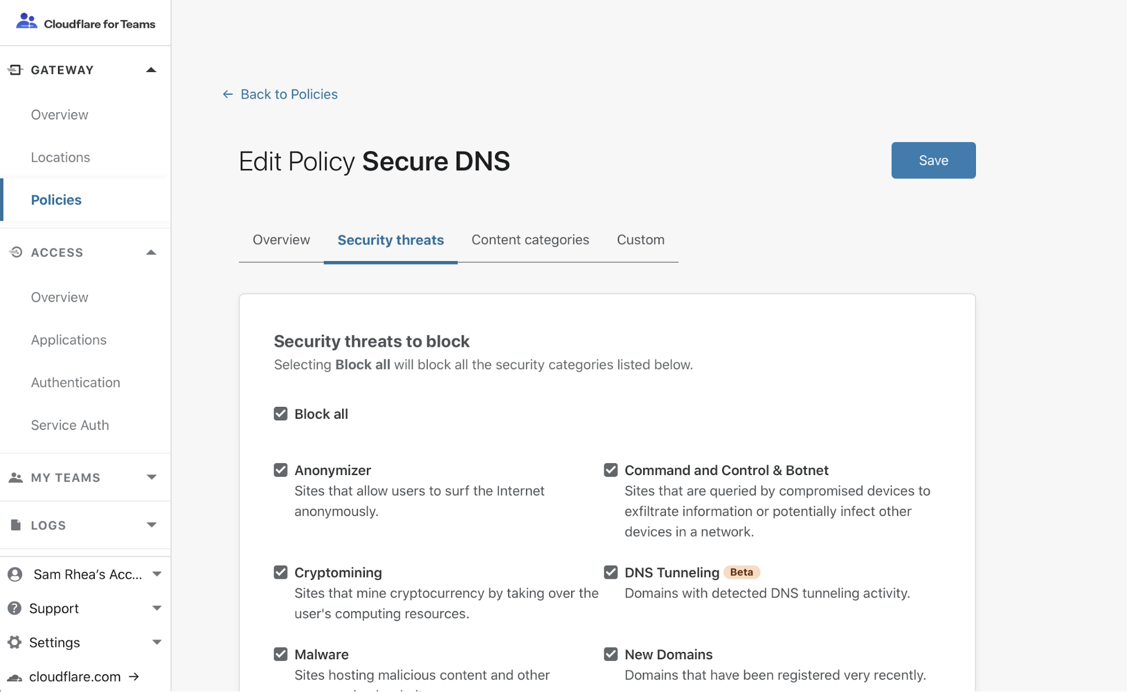The width and height of the screenshot is (1127, 692).
Task: Click the cloudflare.com cloud icon
Action: [15, 677]
